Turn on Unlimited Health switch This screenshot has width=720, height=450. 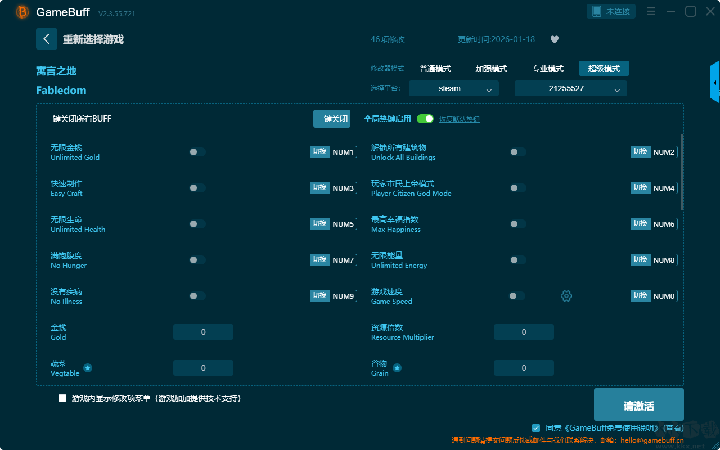197,224
